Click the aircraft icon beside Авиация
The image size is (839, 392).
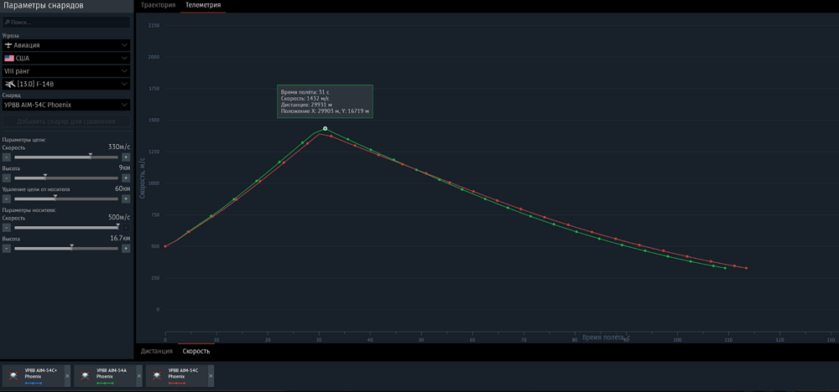(x=8, y=45)
